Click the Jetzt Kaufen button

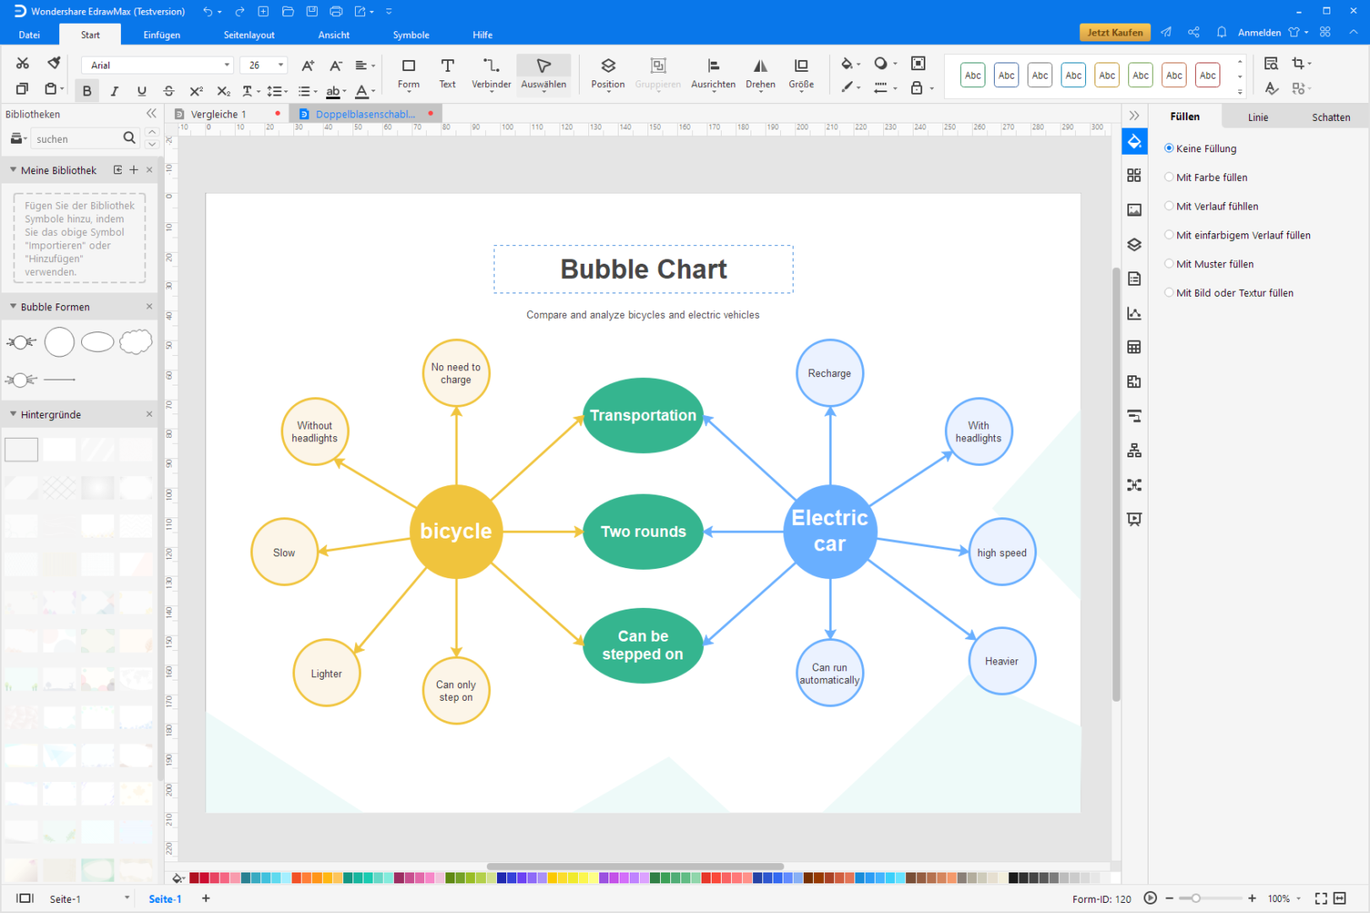1115,32
